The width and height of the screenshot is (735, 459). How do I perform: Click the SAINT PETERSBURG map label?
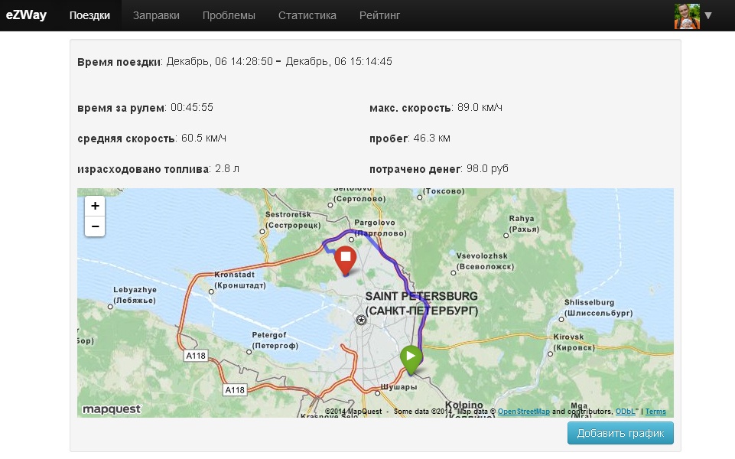pos(421,303)
